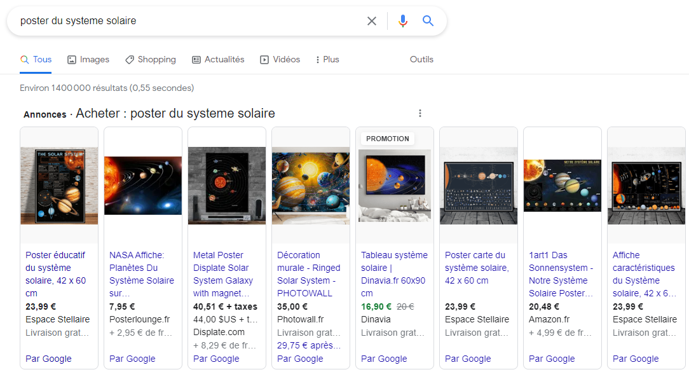Open the three-dot menu beside the Annonces heading
The image size is (689, 372).
[x=420, y=113]
